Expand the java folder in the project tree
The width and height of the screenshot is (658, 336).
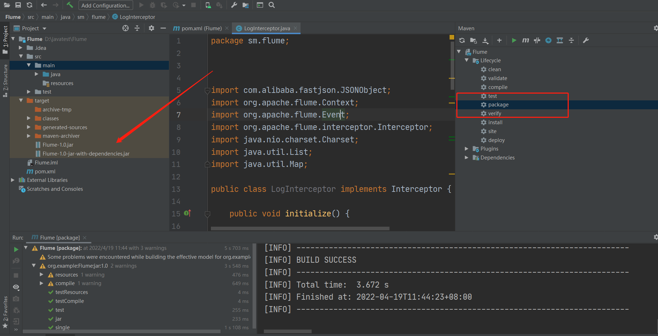pyautogui.click(x=36, y=74)
